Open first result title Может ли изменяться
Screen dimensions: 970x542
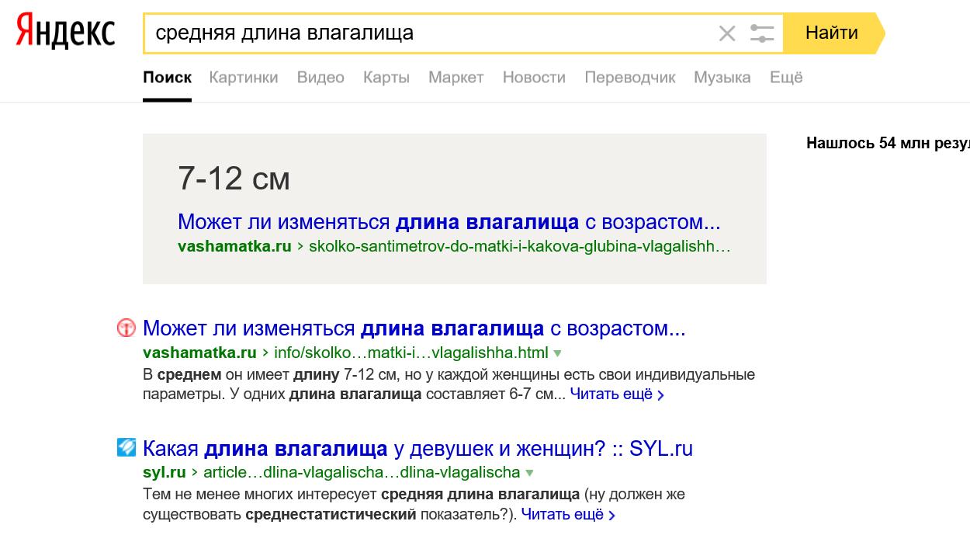414,328
